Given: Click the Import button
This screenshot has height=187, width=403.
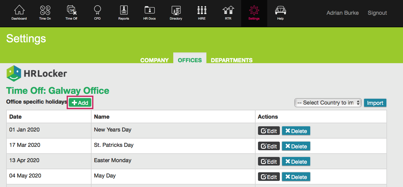Looking at the screenshot, I should [x=375, y=103].
